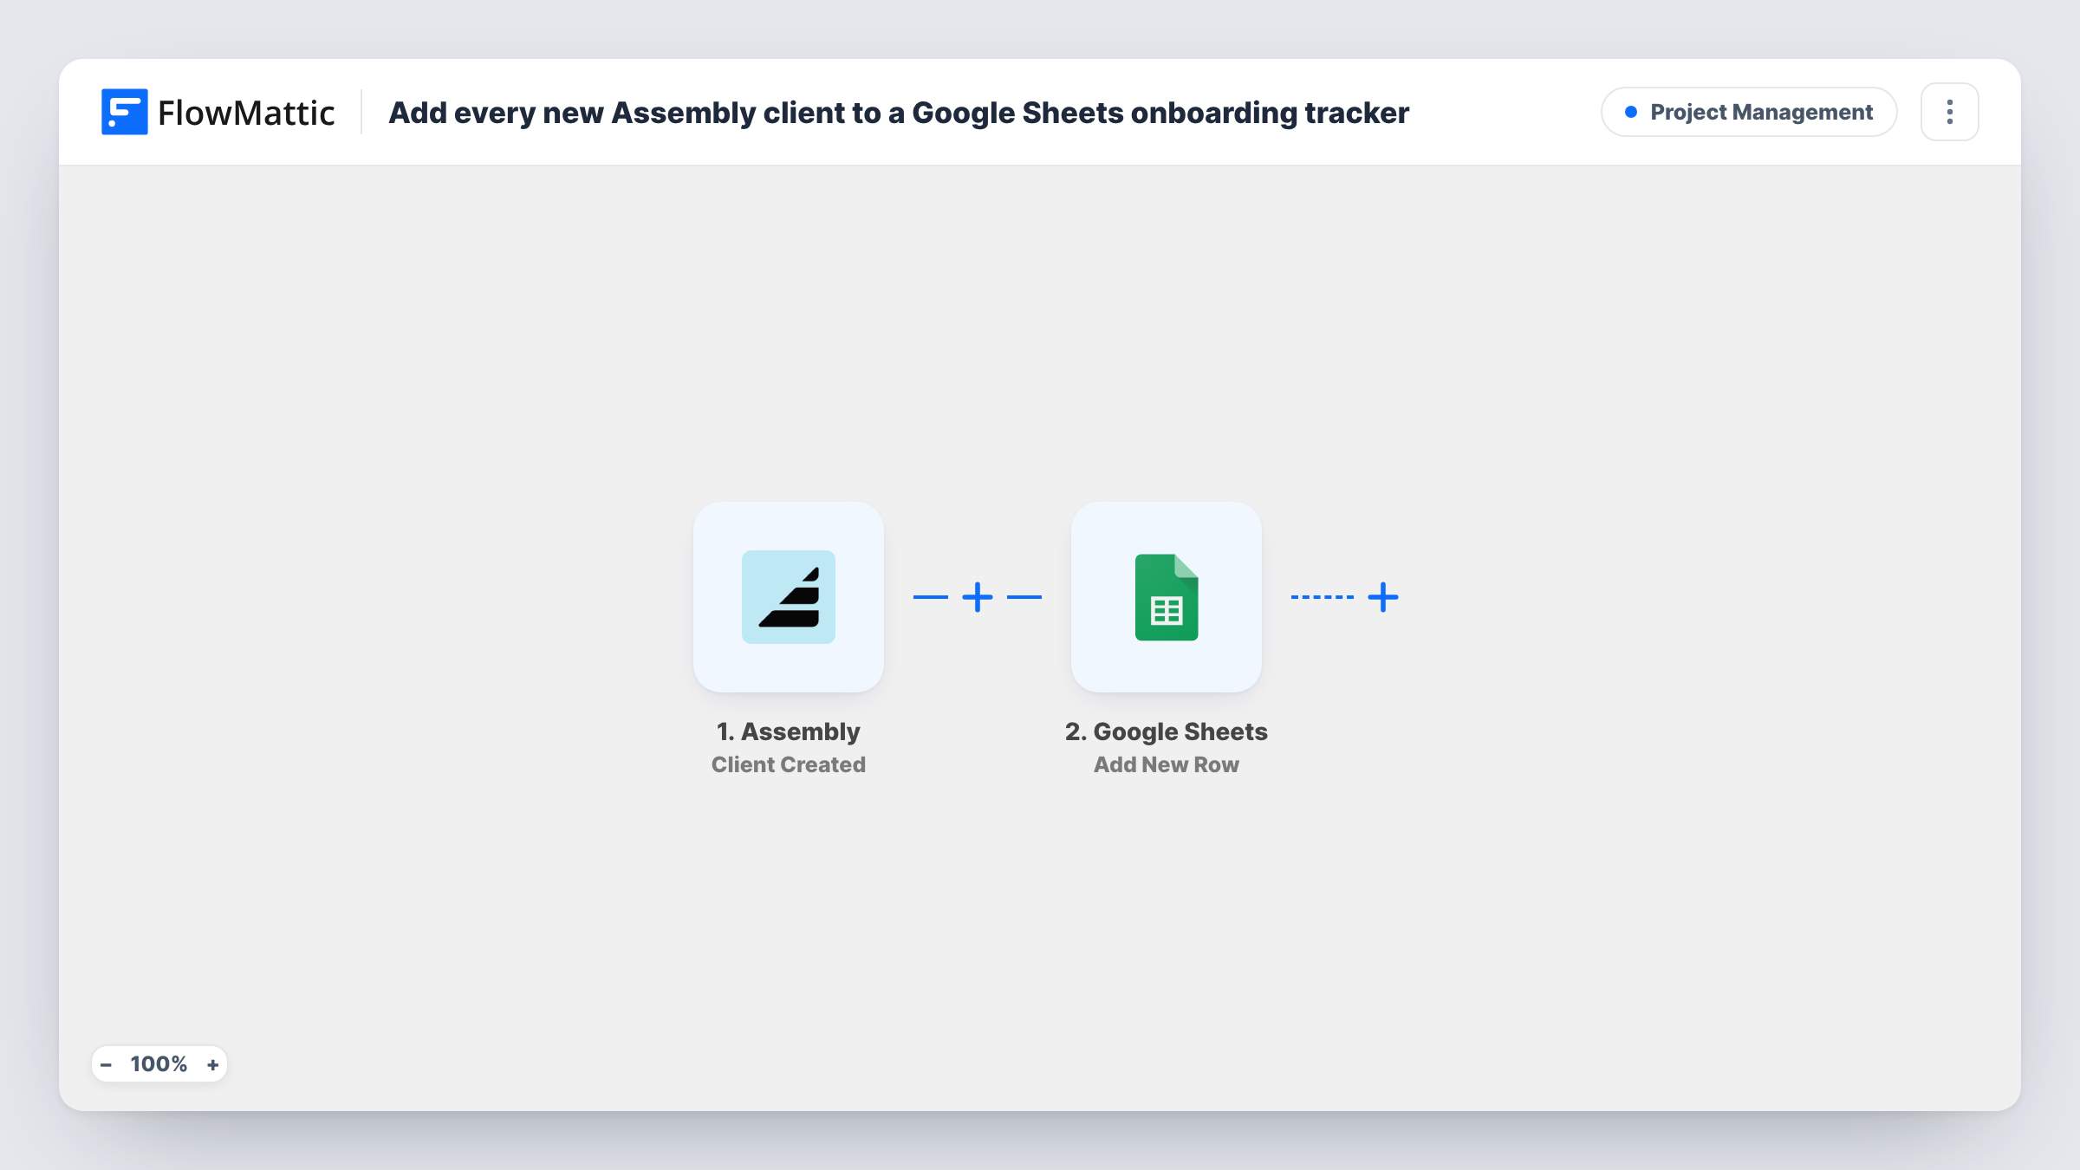The image size is (2080, 1170).
Task: Click the FlowMattic logo icon
Action: (x=124, y=112)
